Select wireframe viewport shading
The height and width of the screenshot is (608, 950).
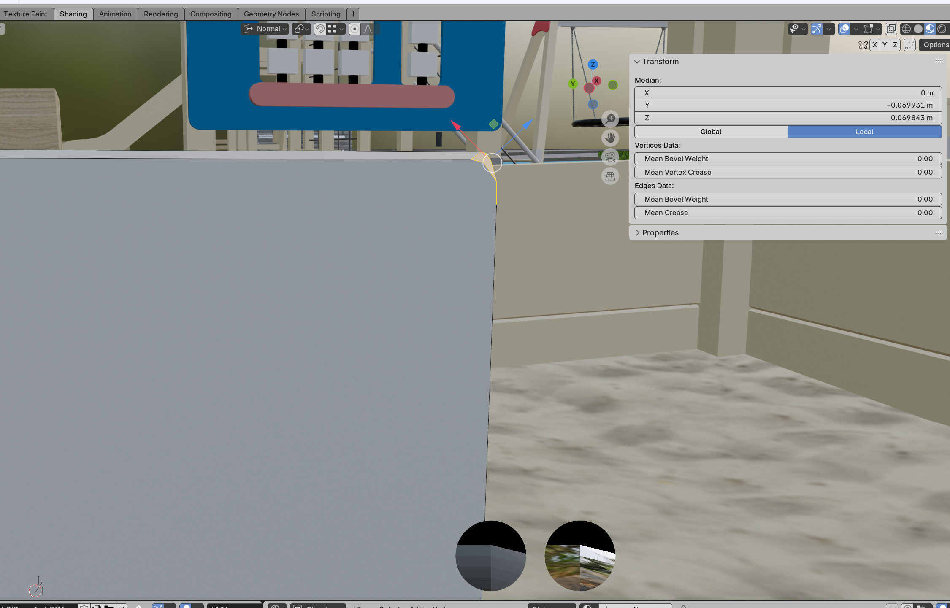tap(906, 29)
